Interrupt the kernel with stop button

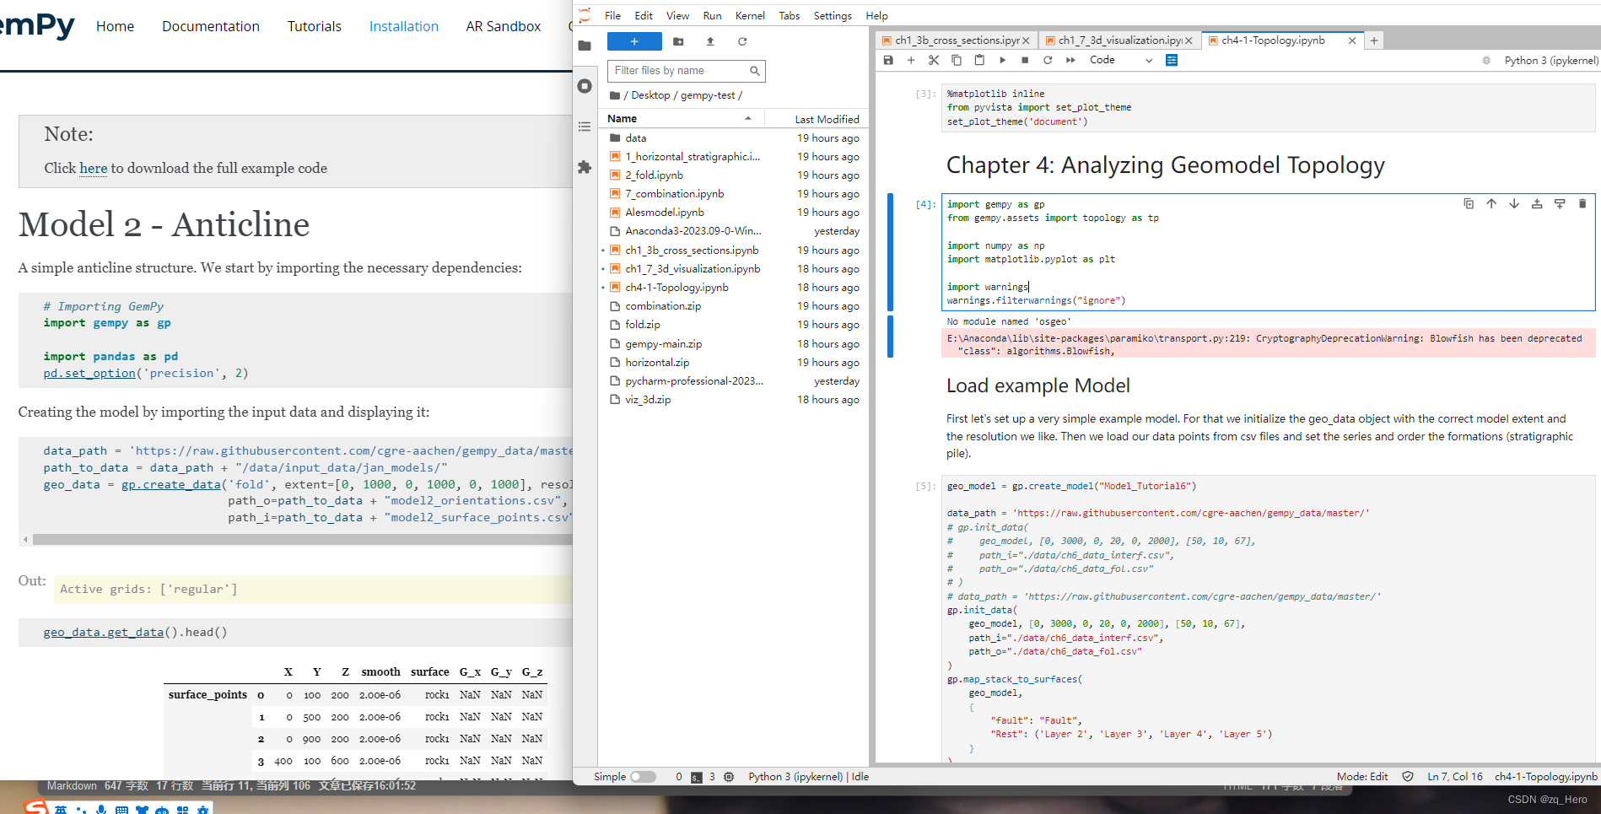[1025, 60]
